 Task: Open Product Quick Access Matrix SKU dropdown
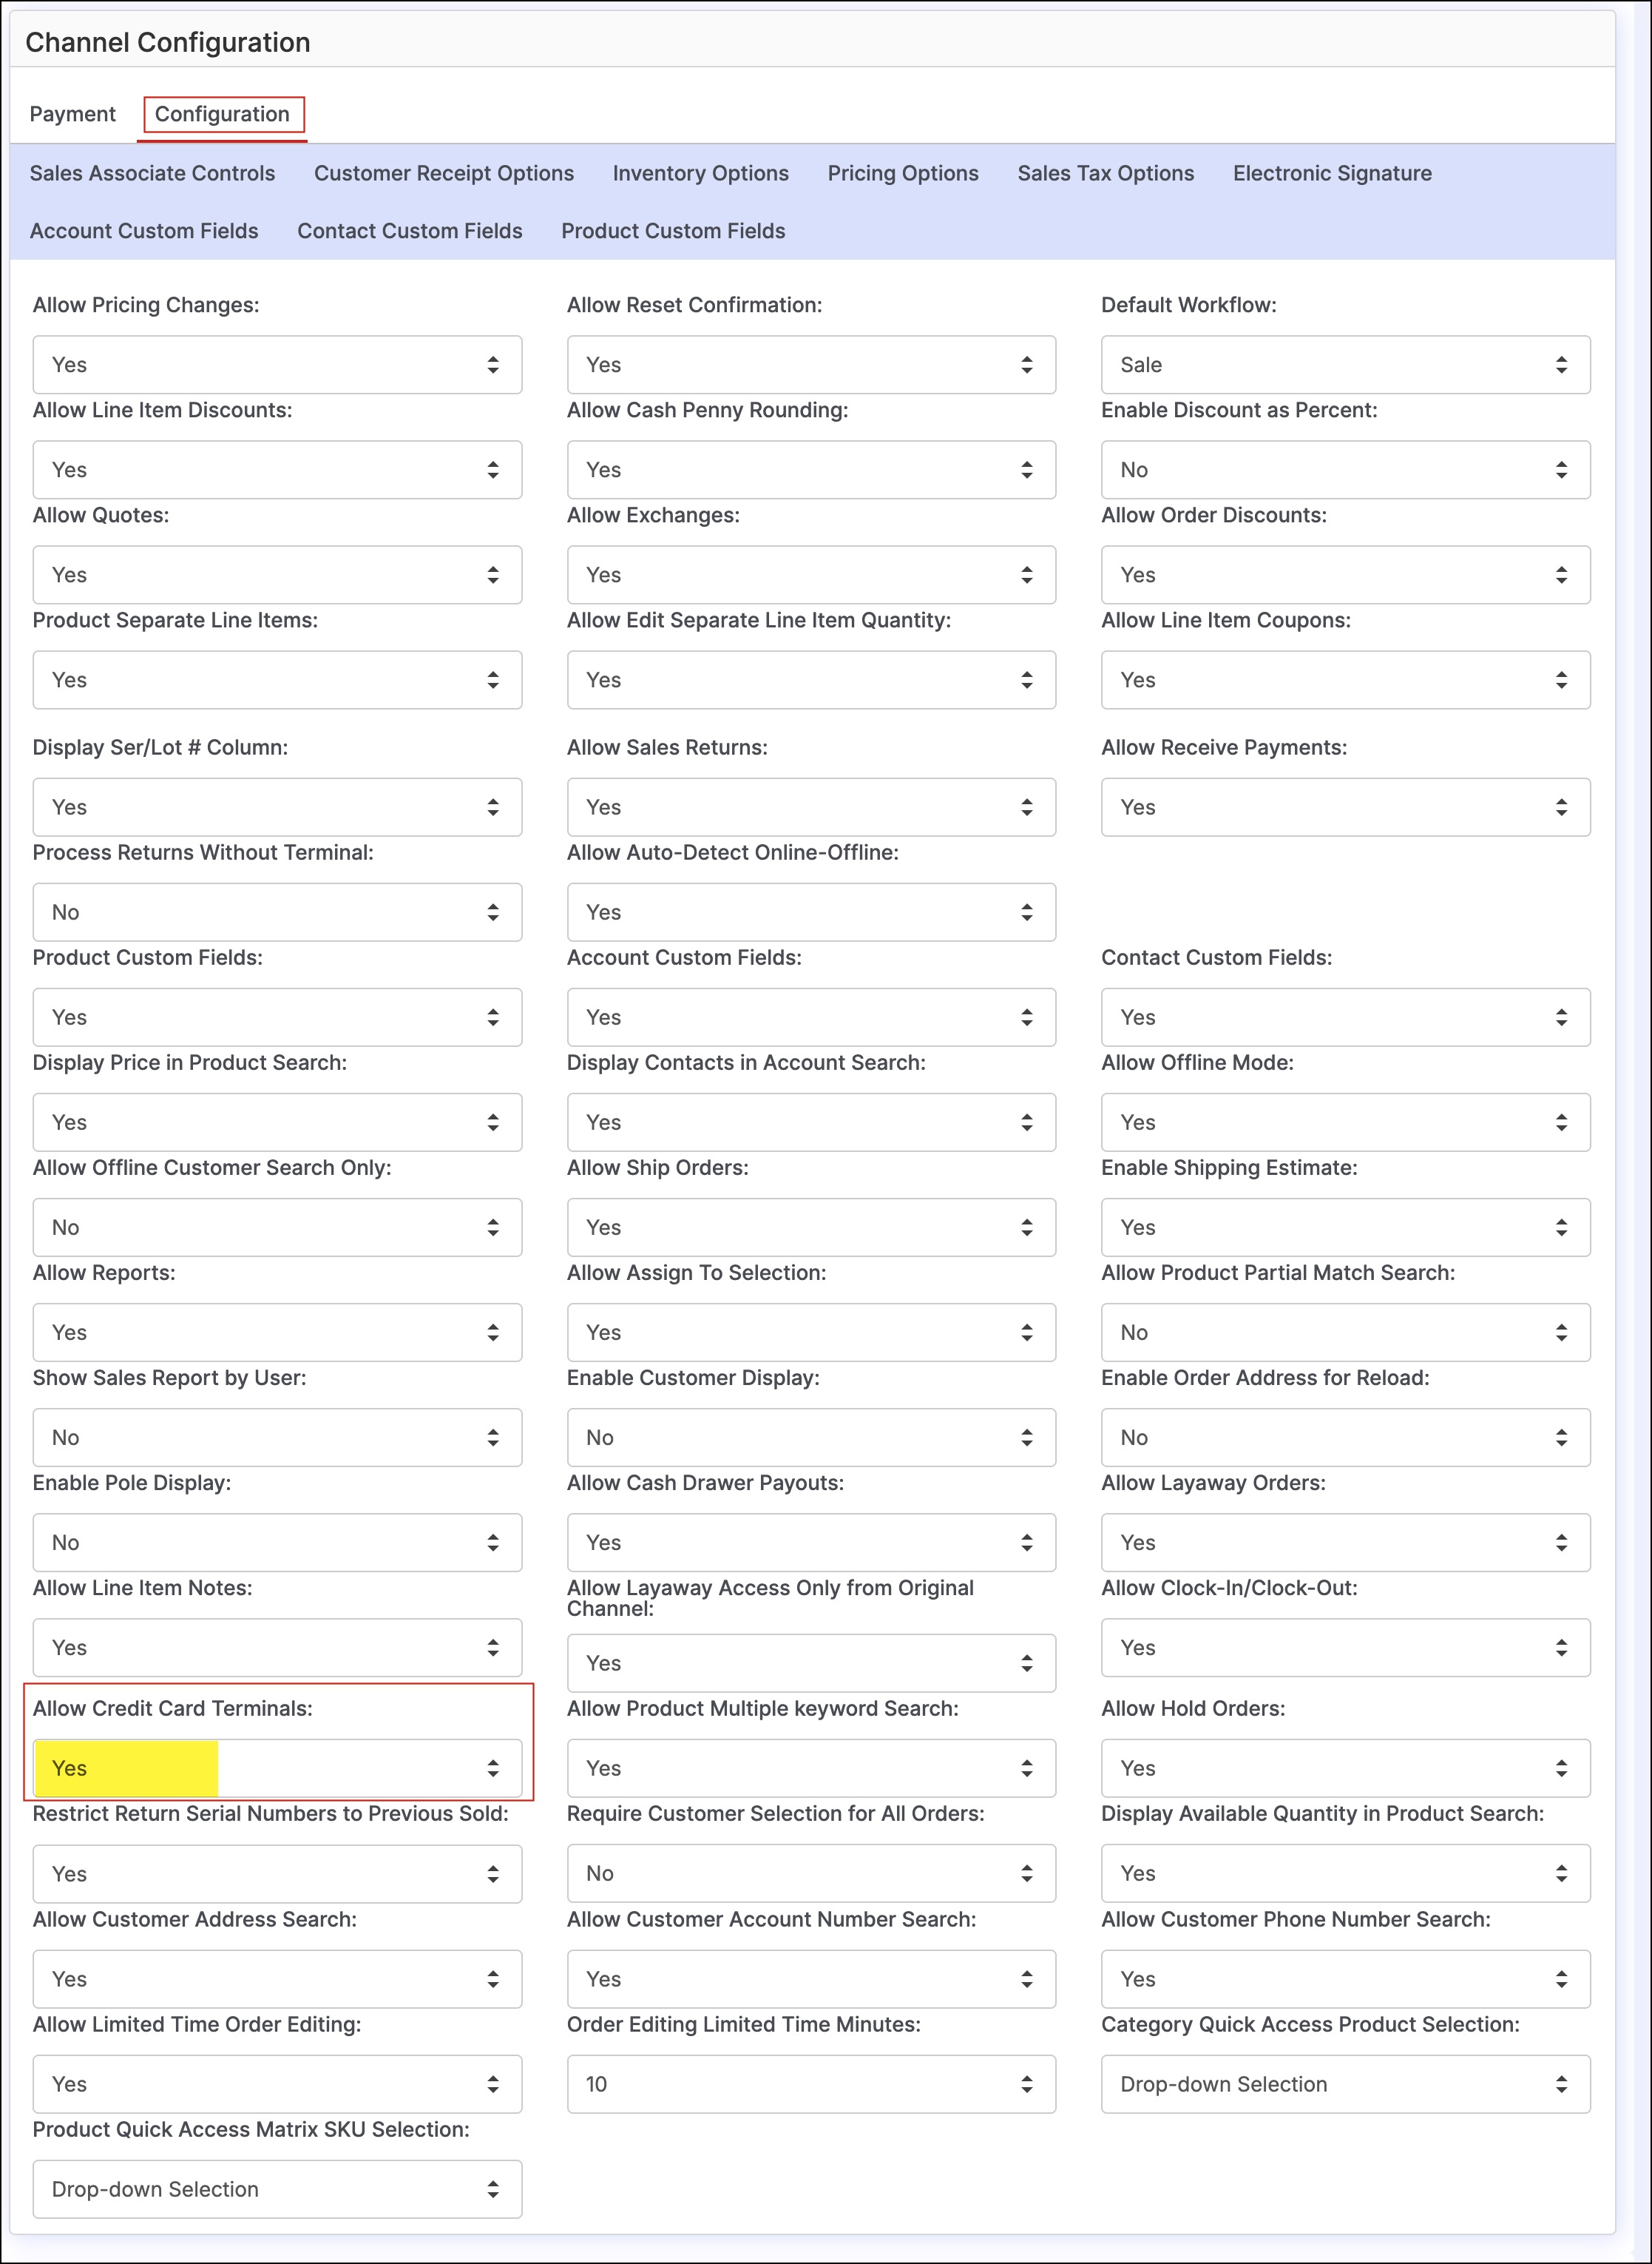pyautogui.click(x=277, y=2189)
